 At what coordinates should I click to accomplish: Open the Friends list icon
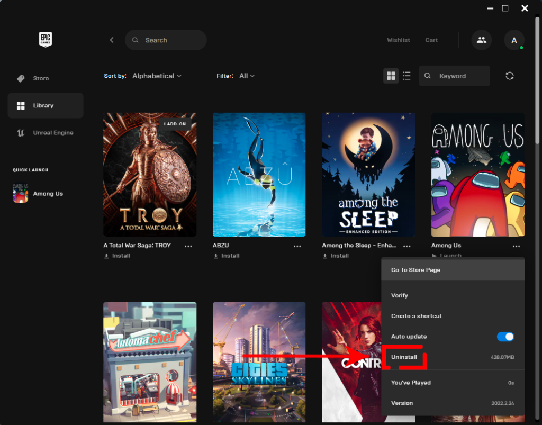[481, 40]
